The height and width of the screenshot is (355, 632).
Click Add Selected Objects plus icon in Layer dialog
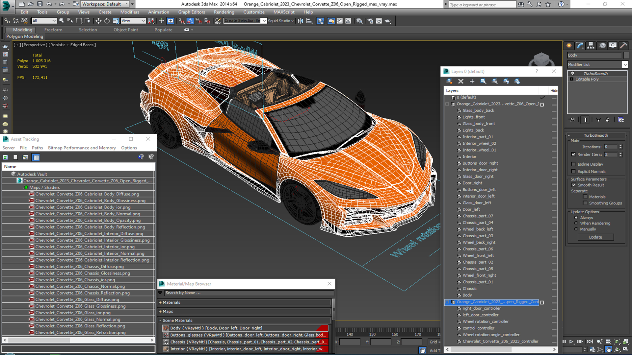(472, 81)
